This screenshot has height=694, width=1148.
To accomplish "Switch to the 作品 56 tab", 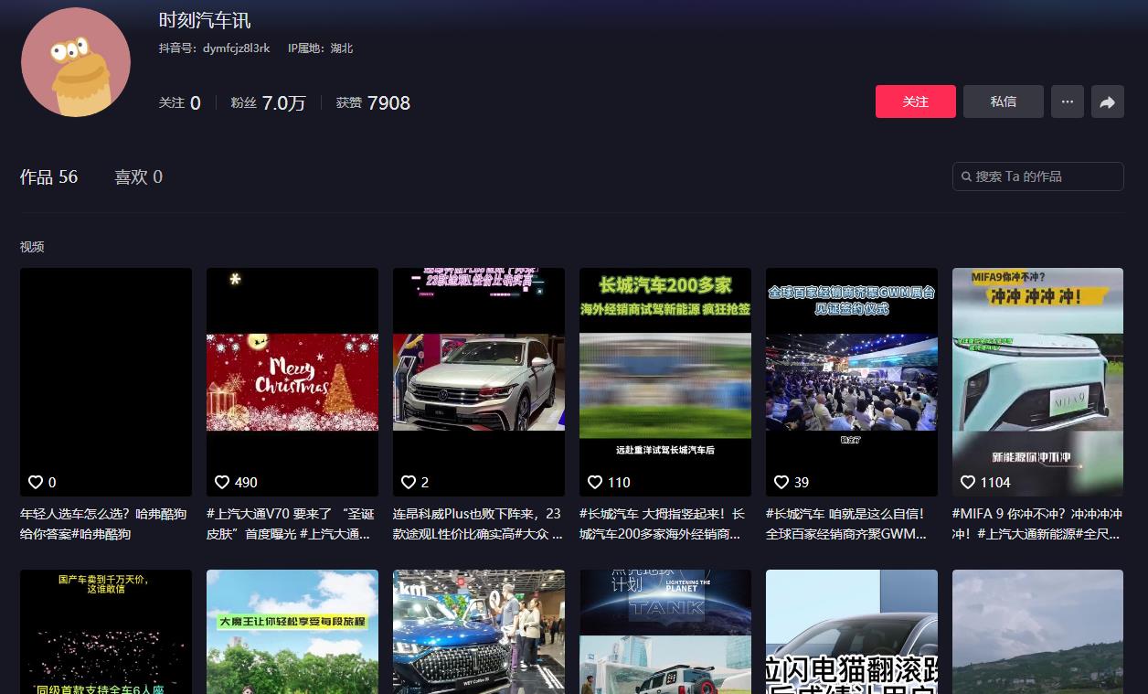I will click(x=49, y=177).
